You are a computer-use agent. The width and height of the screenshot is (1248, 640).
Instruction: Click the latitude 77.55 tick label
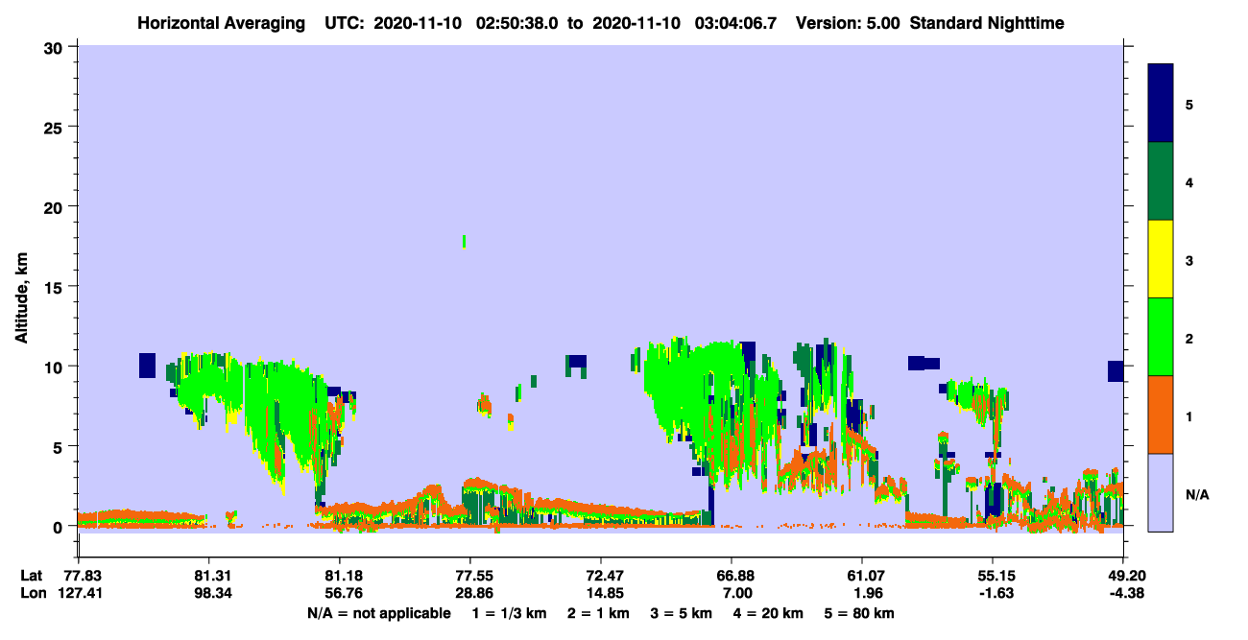469,576
